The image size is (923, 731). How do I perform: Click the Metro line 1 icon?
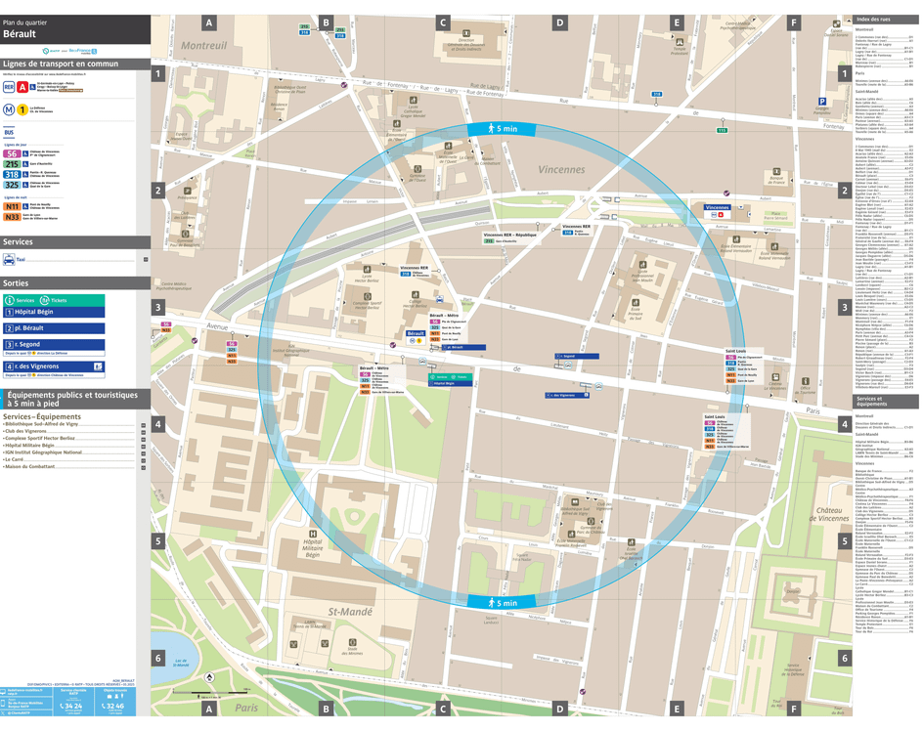click(22, 109)
